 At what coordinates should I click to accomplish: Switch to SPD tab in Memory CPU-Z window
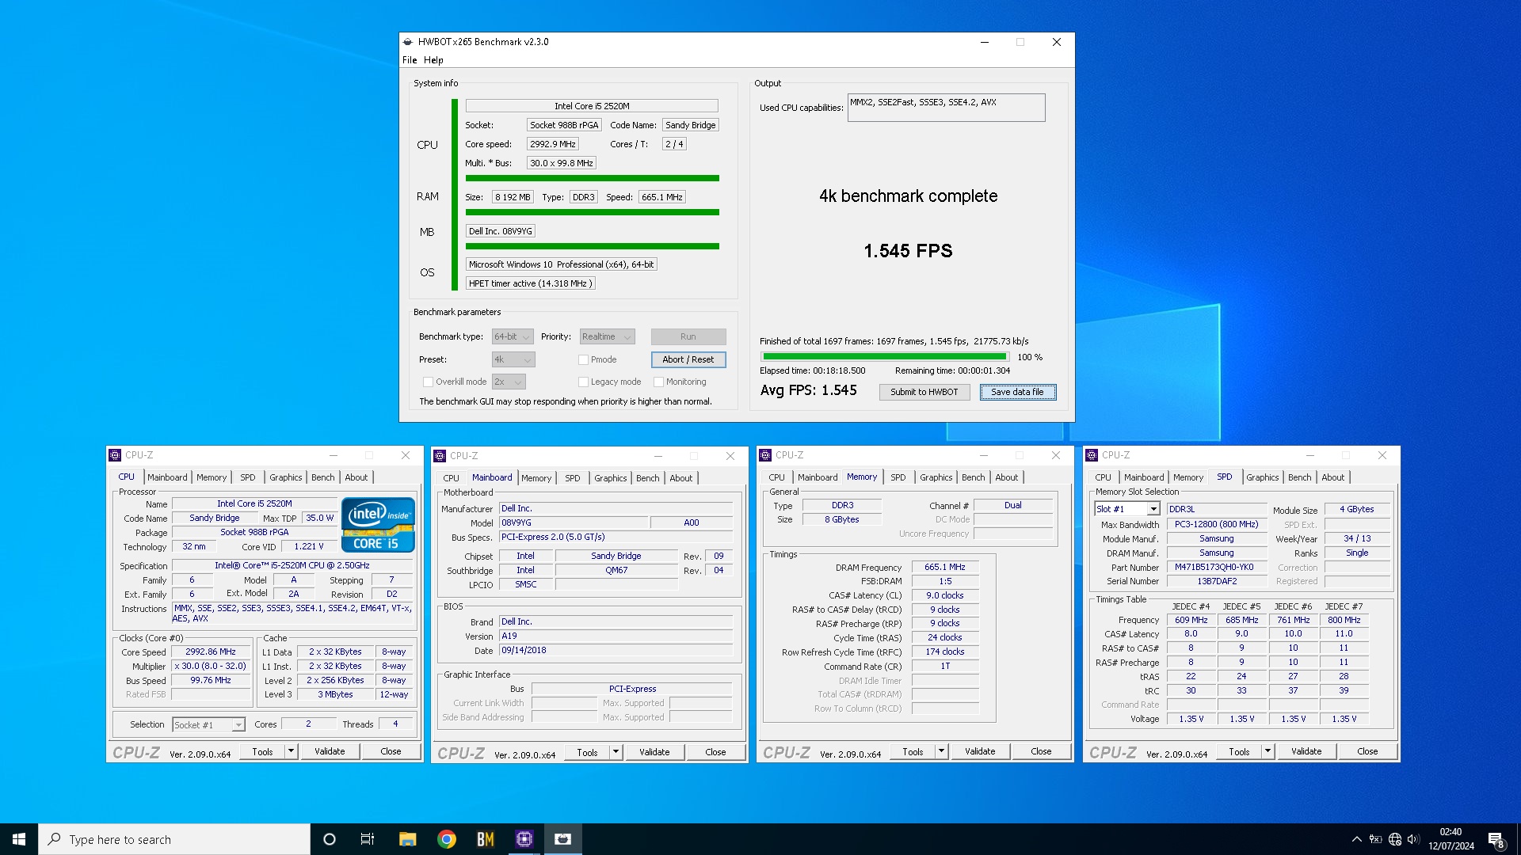898,477
